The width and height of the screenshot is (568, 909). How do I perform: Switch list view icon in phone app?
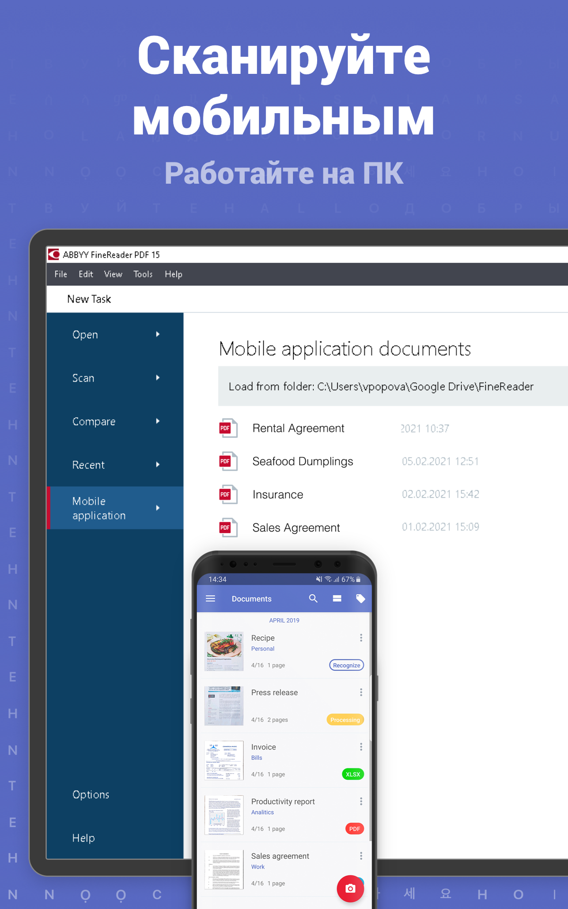pos(337,598)
